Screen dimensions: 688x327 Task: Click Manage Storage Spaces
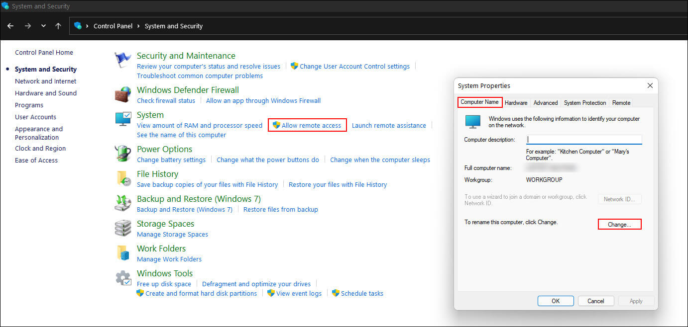(x=172, y=235)
